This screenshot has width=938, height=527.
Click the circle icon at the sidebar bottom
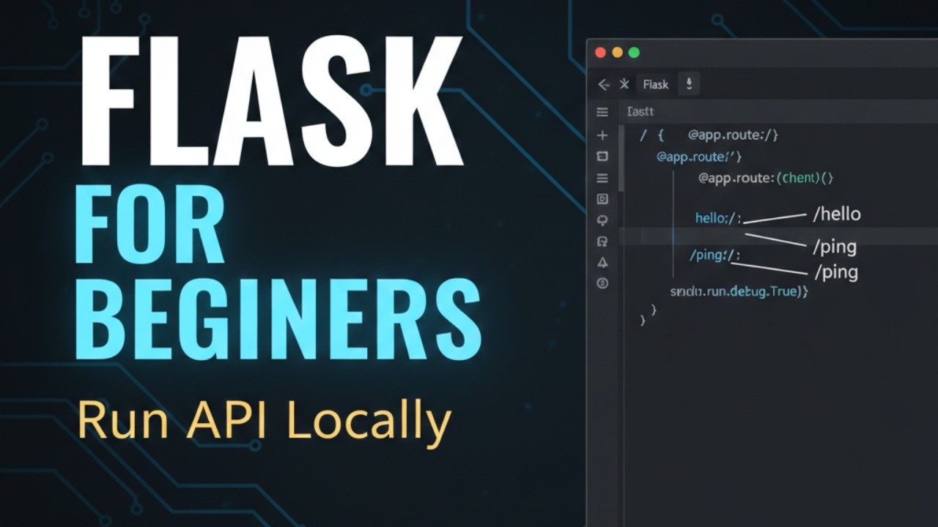602,283
